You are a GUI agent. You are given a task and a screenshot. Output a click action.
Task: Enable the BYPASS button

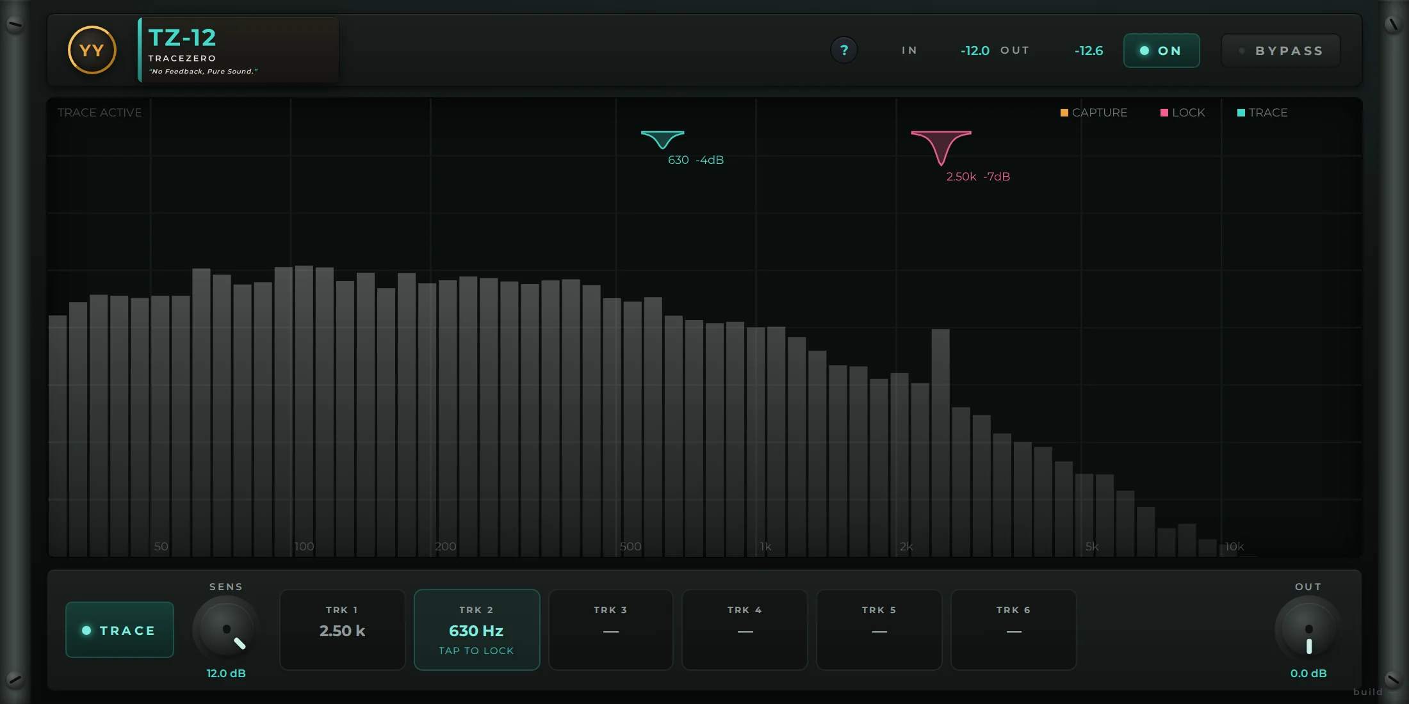tap(1280, 51)
